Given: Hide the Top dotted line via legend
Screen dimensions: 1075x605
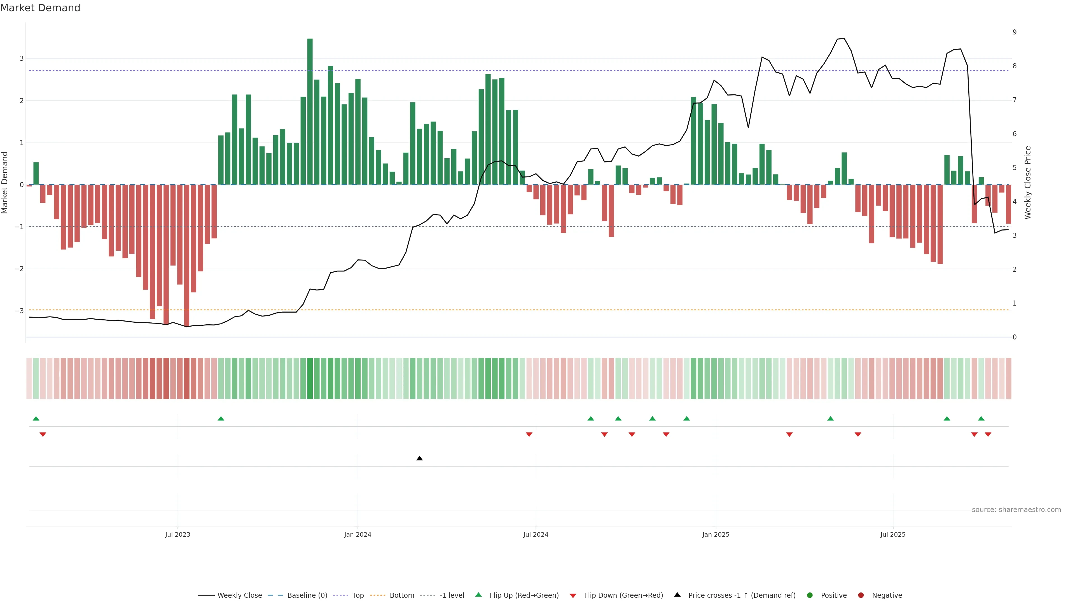Looking at the screenshot, I should coord(358,595).
